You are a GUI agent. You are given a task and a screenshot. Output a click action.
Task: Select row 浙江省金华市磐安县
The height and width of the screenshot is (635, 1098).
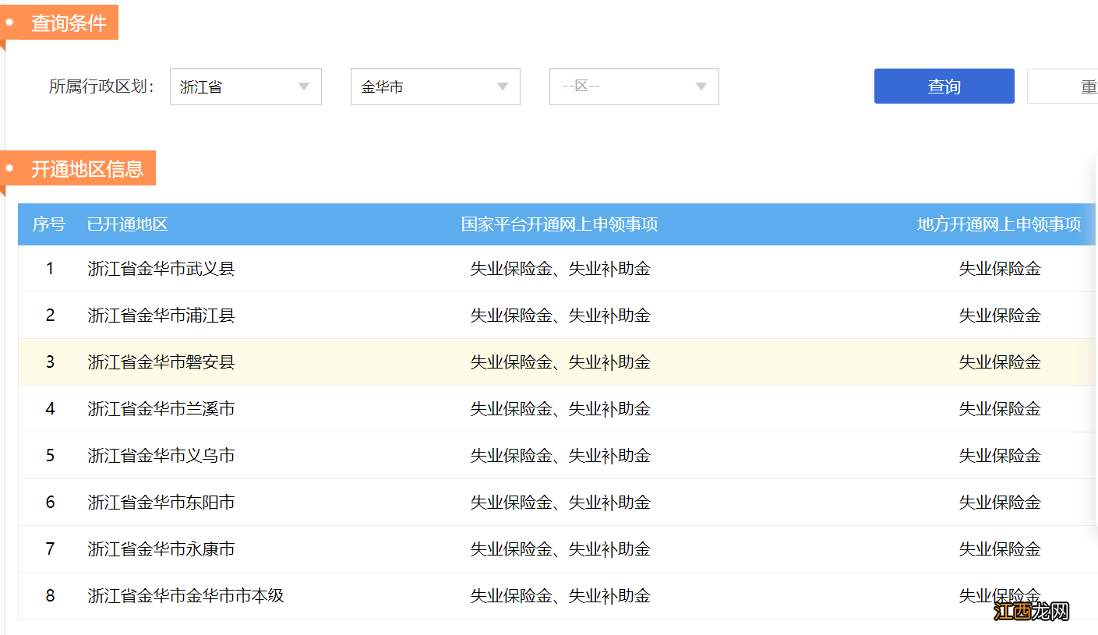coord(556,362)
